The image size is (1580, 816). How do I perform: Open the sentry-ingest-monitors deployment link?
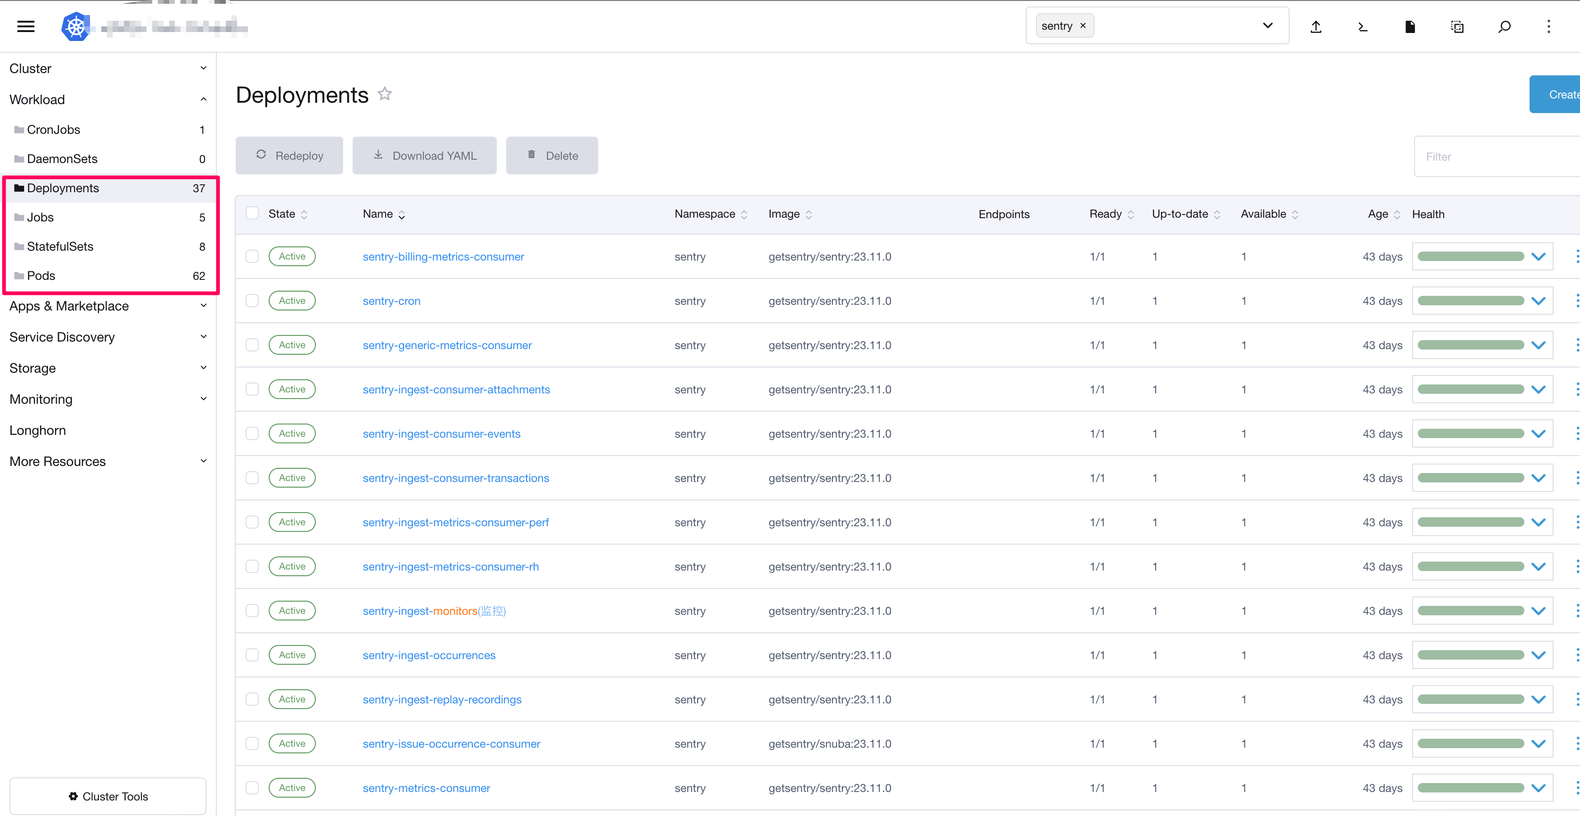pos(434,611)
